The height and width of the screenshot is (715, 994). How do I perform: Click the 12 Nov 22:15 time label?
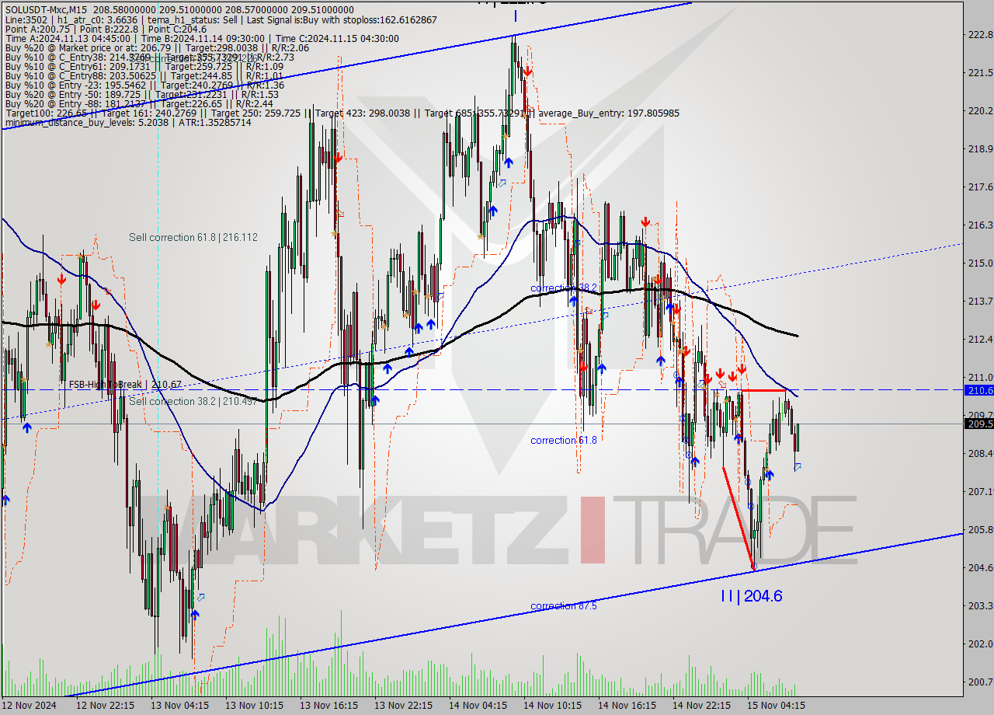(x=105, y=706)
